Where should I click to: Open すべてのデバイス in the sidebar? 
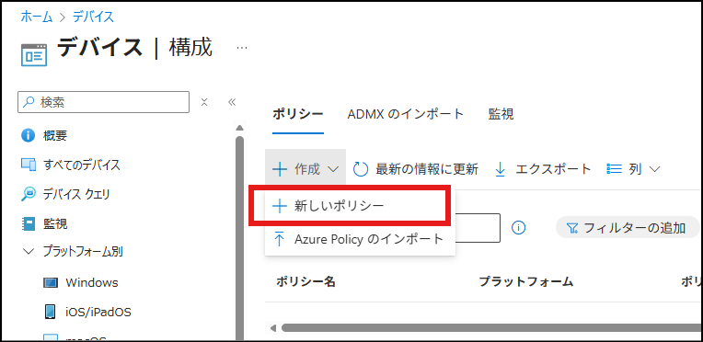[x=82, y=165]
